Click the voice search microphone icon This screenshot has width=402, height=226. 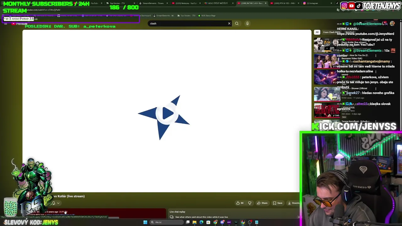point(247,24)
